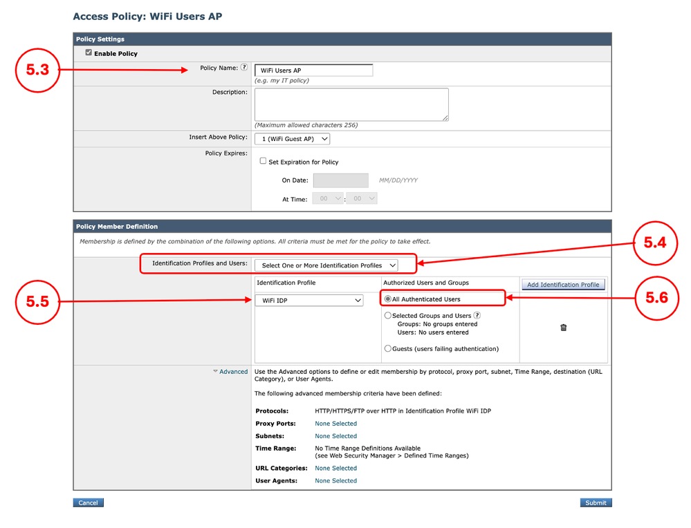Click the Policy Name input showing WiFi Users AP
691x528 pixels.
tap(313, 70)
